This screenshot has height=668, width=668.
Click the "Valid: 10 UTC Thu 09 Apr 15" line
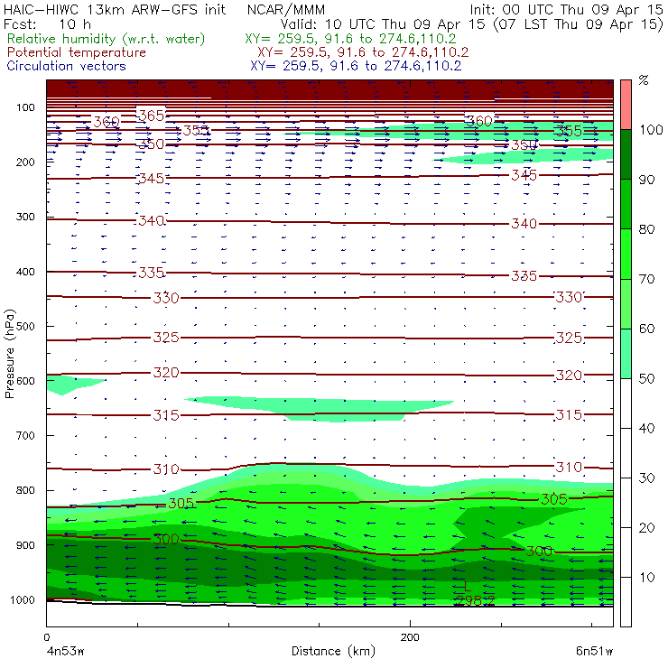click(382, 24)
